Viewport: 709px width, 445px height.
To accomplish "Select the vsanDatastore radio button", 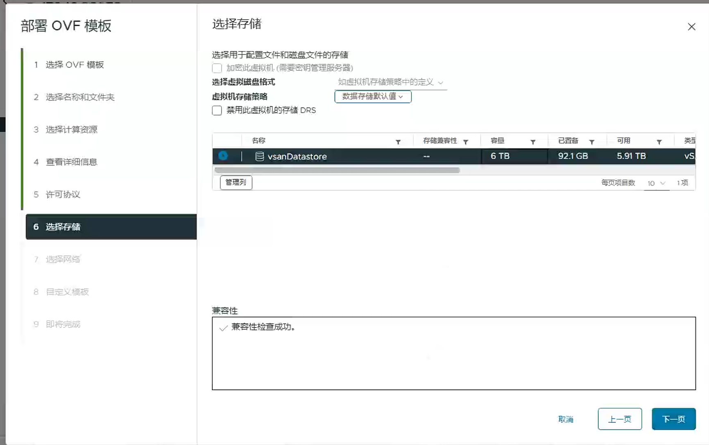I will (223, 156).
